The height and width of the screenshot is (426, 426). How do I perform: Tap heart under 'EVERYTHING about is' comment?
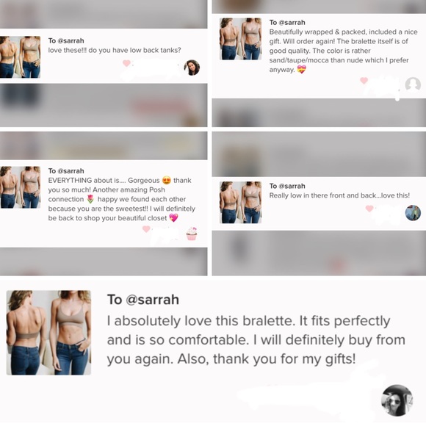[146, 229]
